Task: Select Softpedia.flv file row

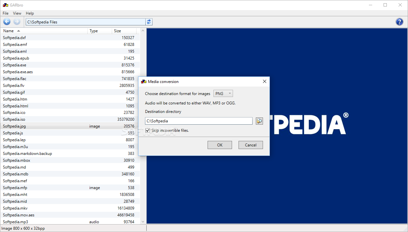Action: [x=70, y=86]
